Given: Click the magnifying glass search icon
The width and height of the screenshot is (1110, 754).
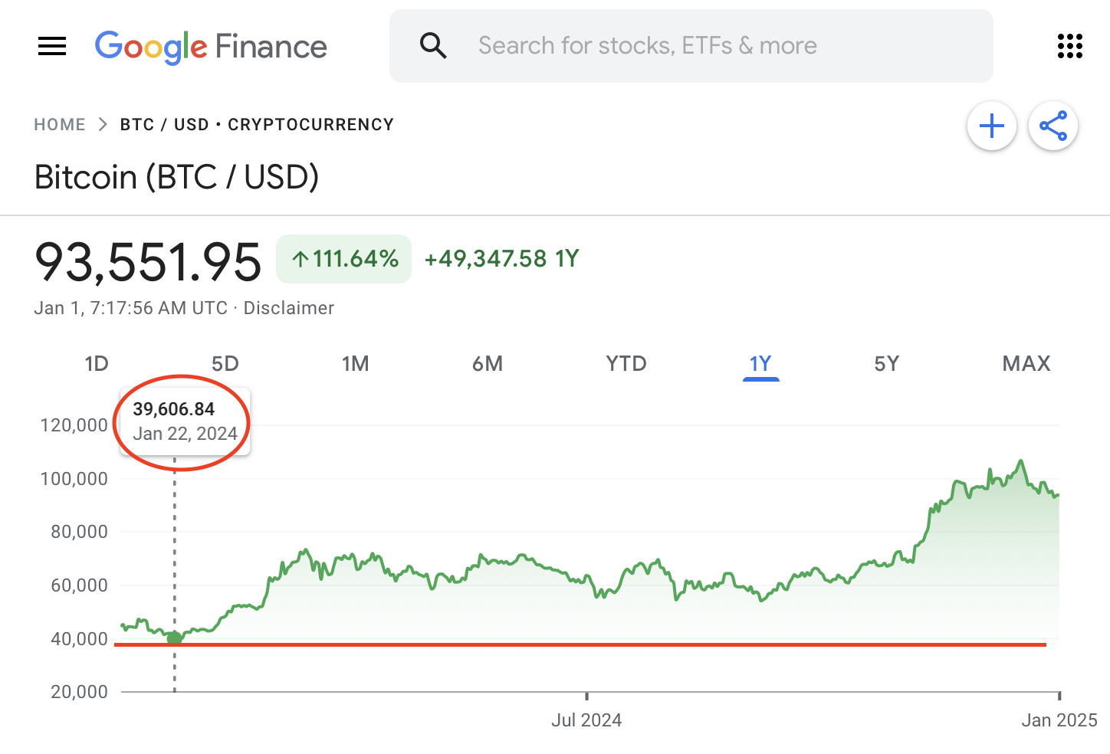Looking at the screenshot, I should 433,46.
